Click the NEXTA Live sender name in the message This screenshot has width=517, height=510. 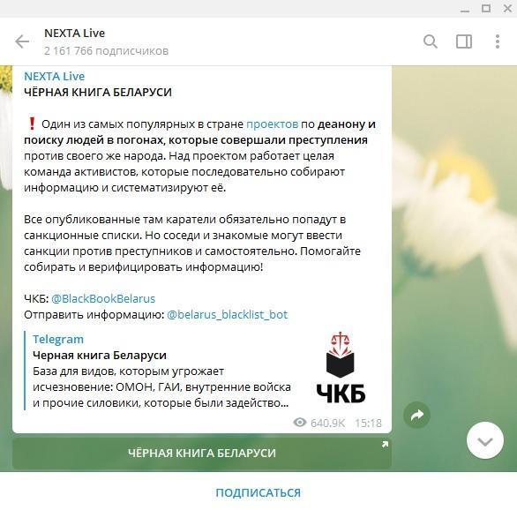click(55, 76)
